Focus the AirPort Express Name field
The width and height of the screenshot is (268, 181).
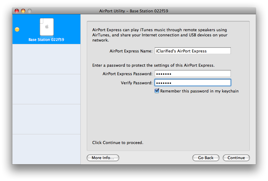point(192,51)
